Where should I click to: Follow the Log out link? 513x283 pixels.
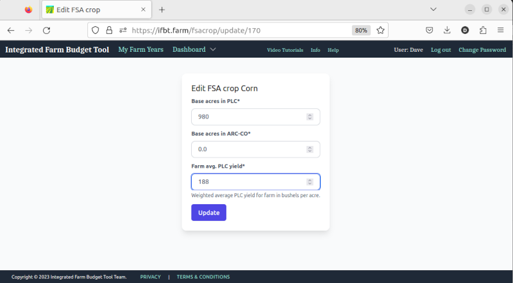point(441,50)
